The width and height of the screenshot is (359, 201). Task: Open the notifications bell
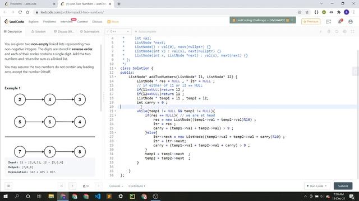(x=340, y=21)
